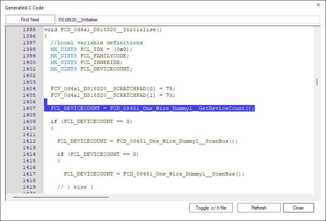Click the SCRATCHPAD[0] = 75 assignment line
The image size is (326, 221).
[113, 89]
